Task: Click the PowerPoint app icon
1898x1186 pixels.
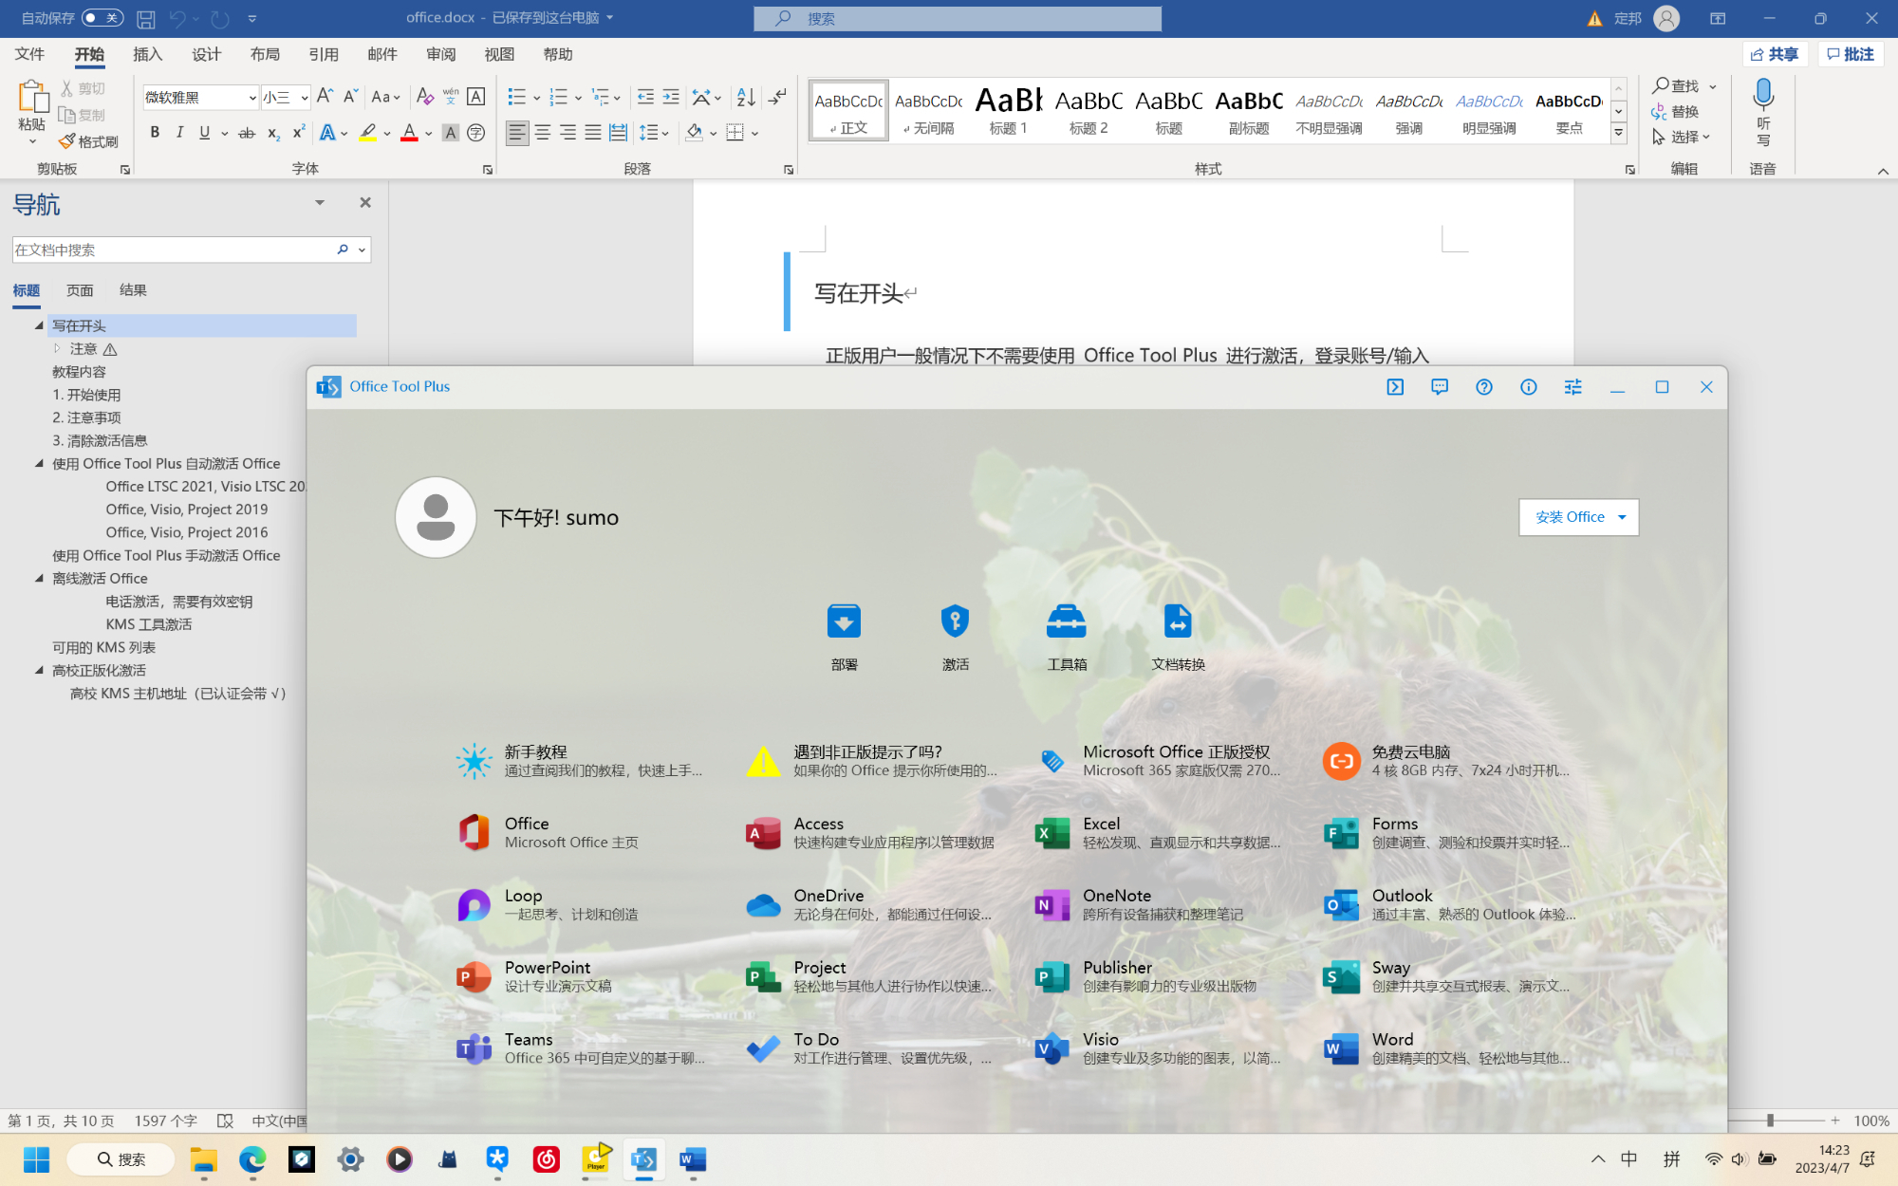Action: pyautogui.click(x=474, y=976)
